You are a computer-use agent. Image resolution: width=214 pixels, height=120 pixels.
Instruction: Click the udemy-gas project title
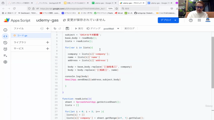47,20
